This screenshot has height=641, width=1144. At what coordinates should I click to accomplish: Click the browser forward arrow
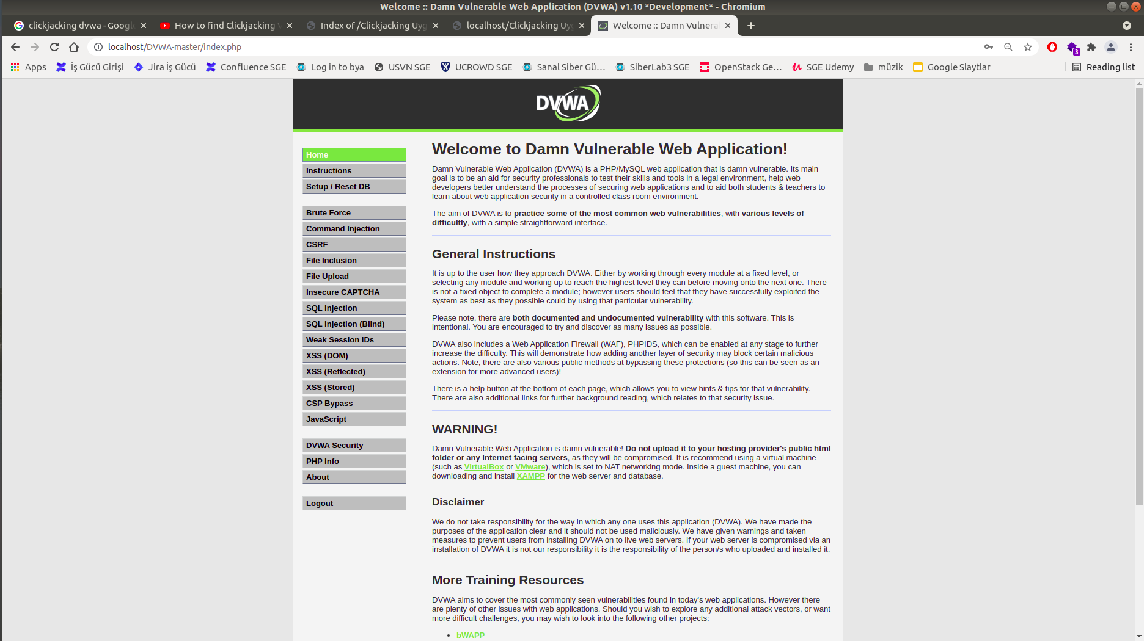pyautogui.click(x=35, y=47)
